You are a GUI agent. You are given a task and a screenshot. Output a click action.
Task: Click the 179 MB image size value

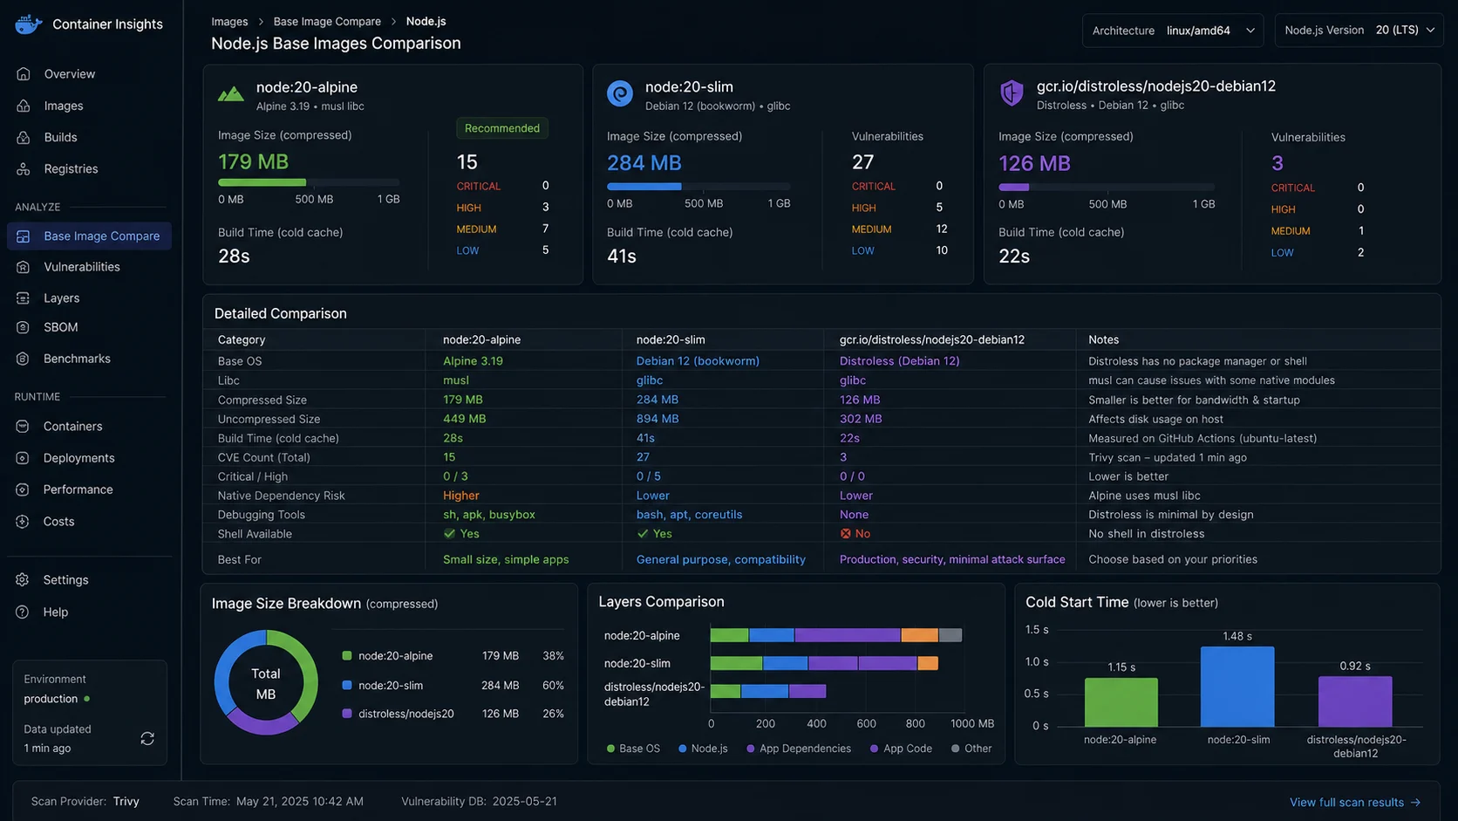[x=253, y=162]
